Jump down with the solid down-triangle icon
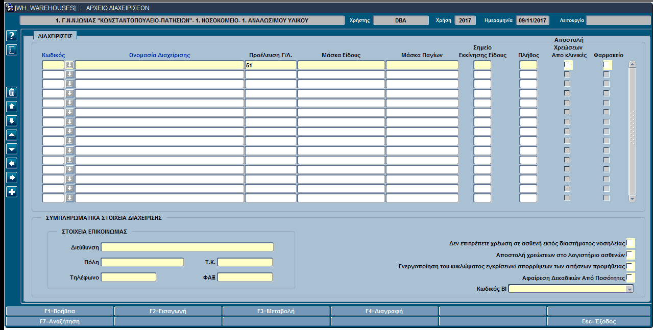 coord(12,149)
